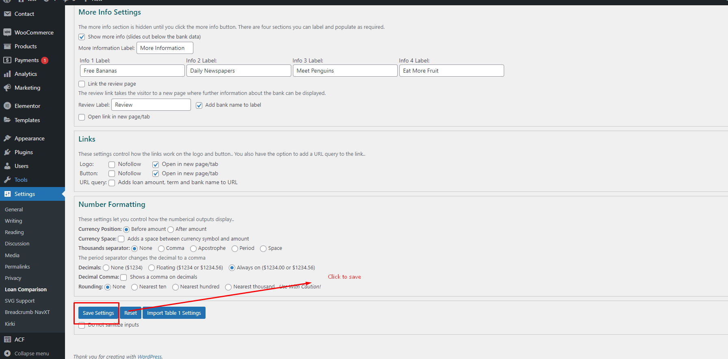The image size is (728, 359).
Task: Select After amount currency position
Action: point(171,230)
